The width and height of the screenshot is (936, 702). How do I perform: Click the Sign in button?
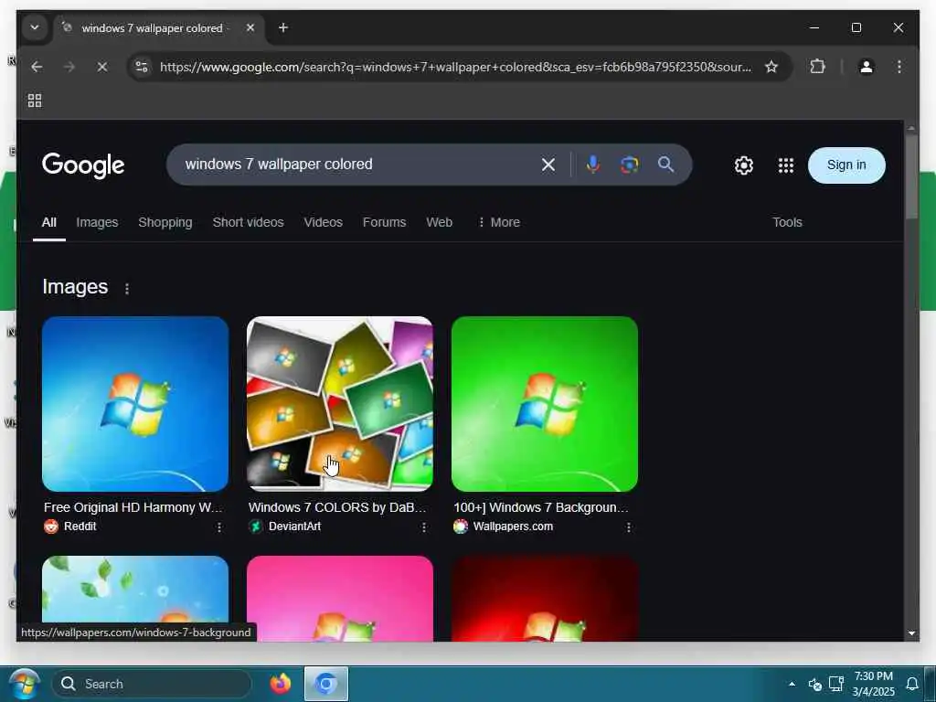[846, 165]
